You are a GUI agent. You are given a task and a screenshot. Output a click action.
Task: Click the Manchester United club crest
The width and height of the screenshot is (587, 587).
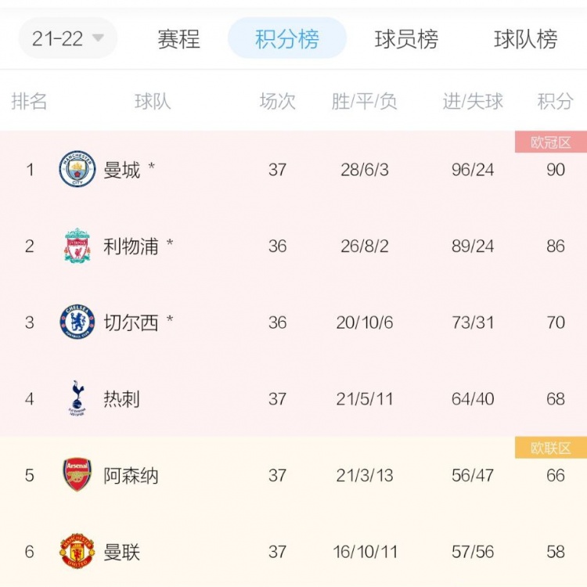77,551
